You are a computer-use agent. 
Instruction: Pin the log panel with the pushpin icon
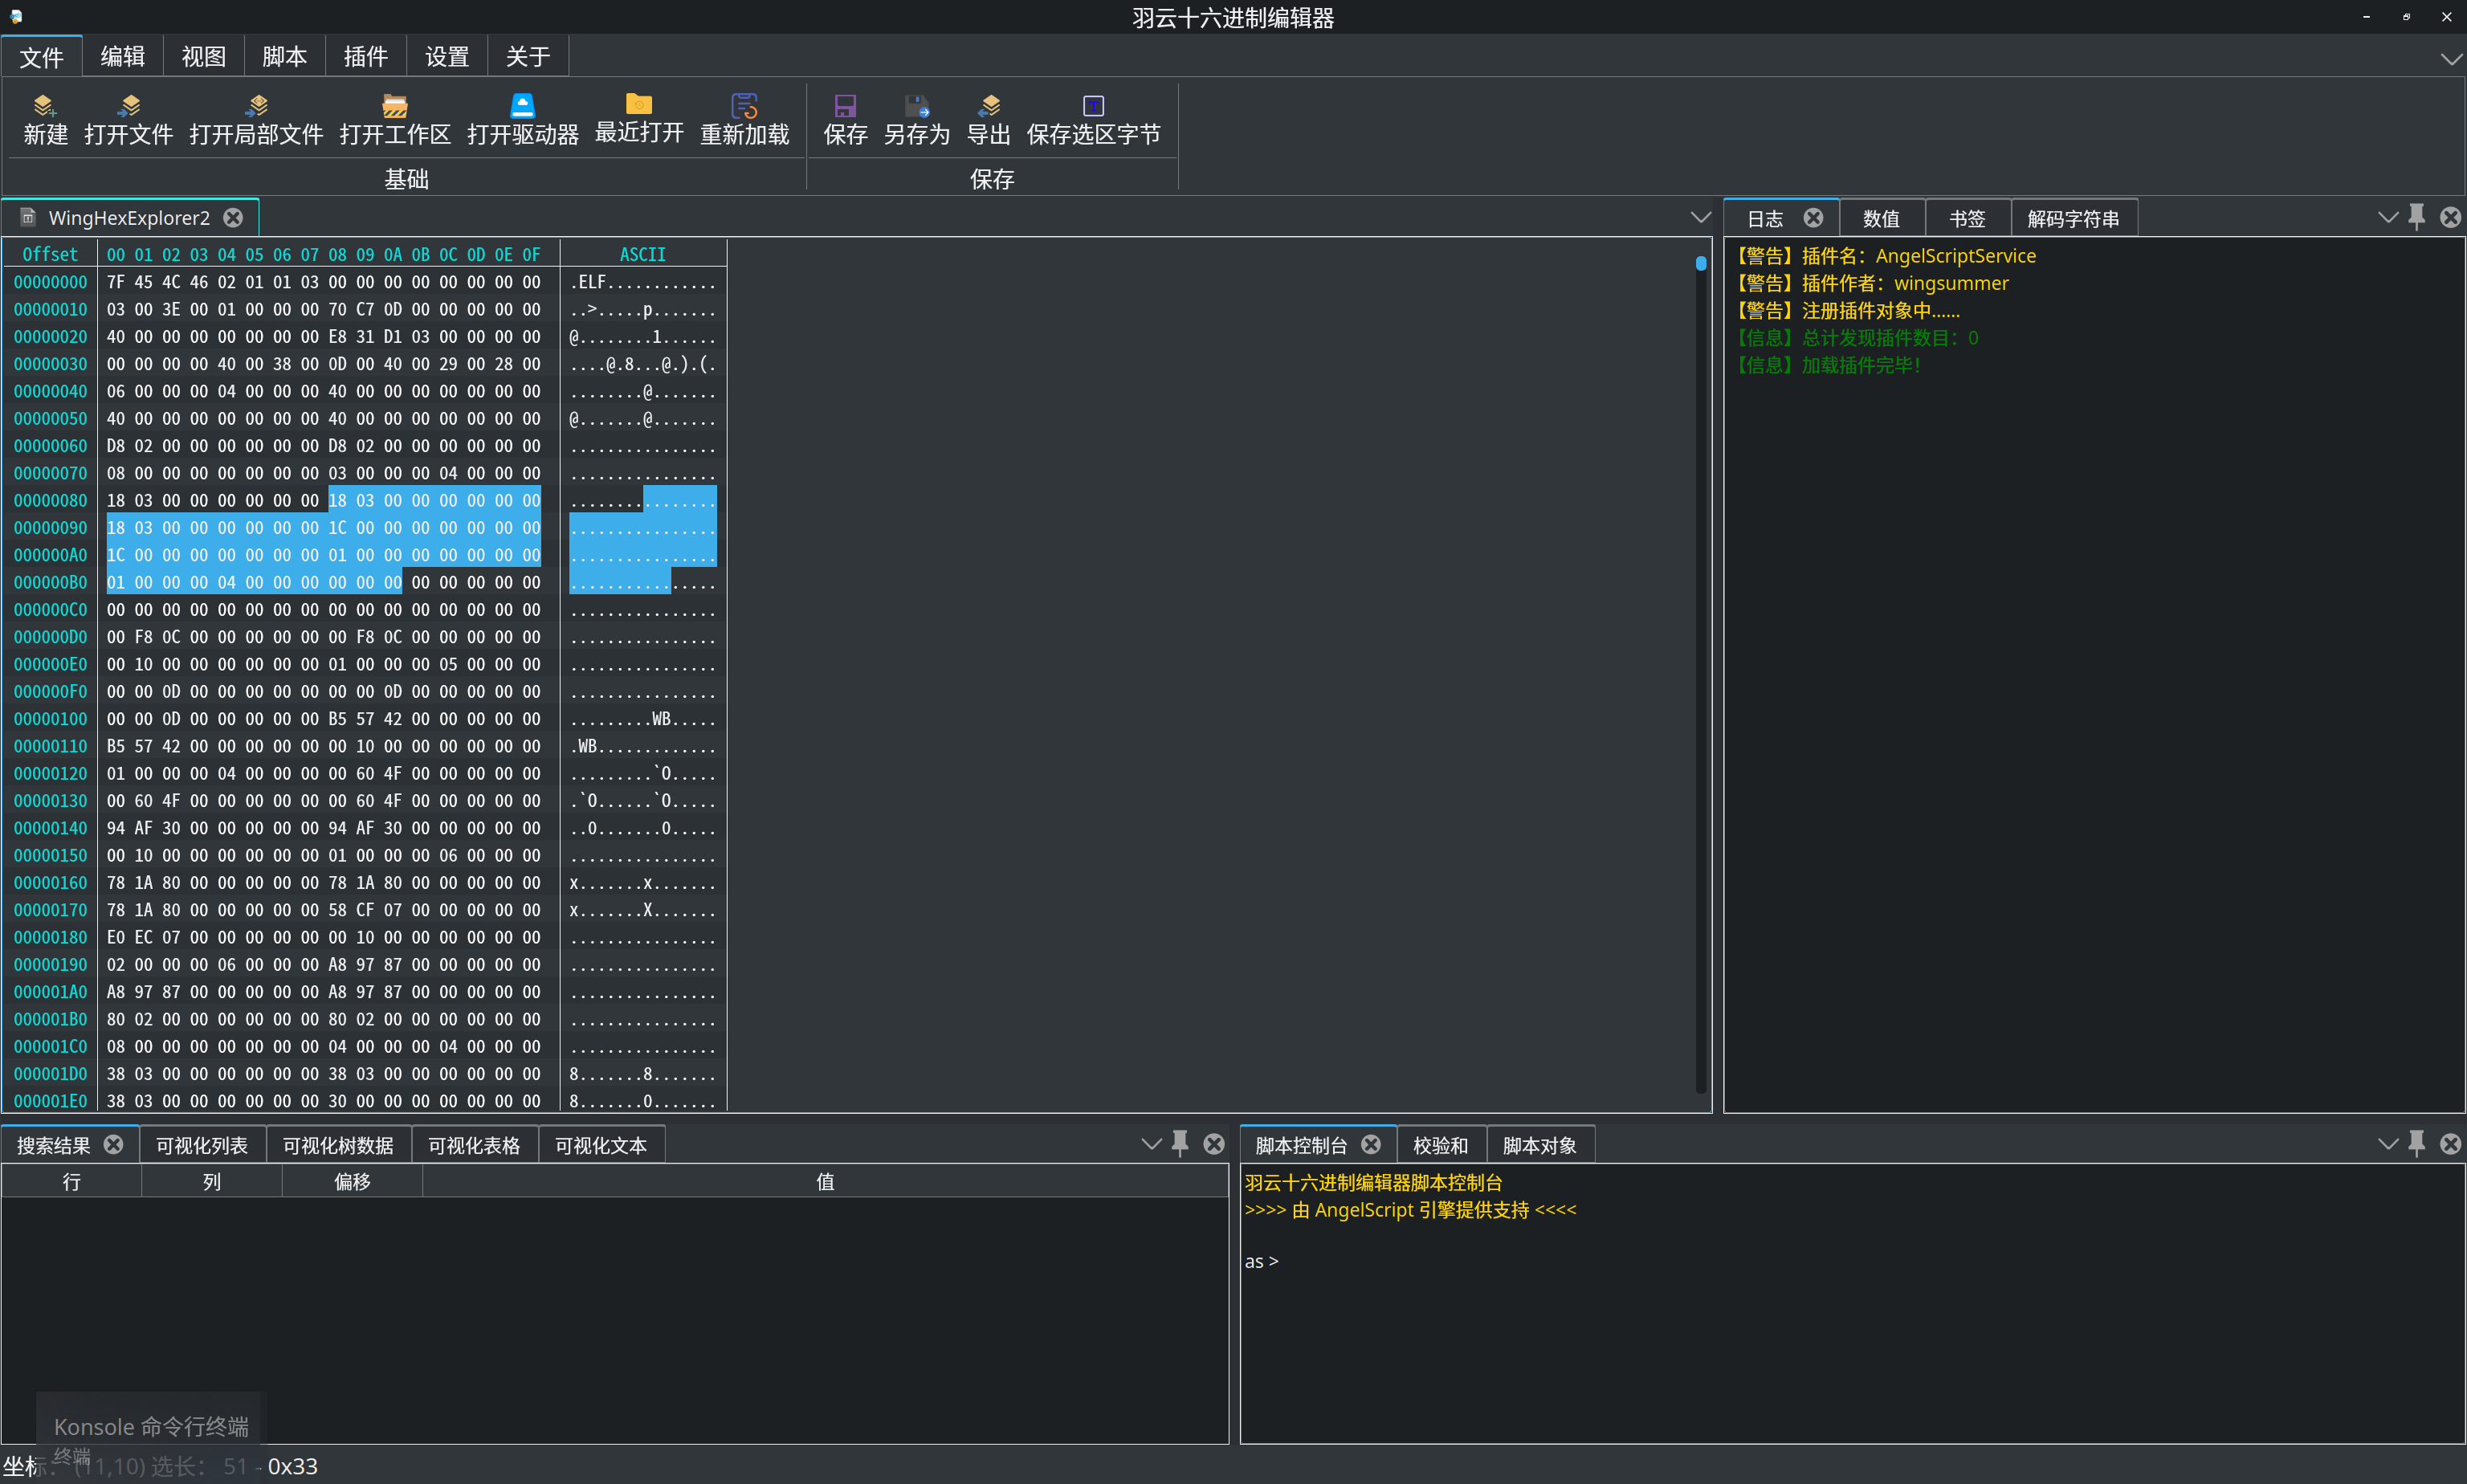tap(2416, 217)
